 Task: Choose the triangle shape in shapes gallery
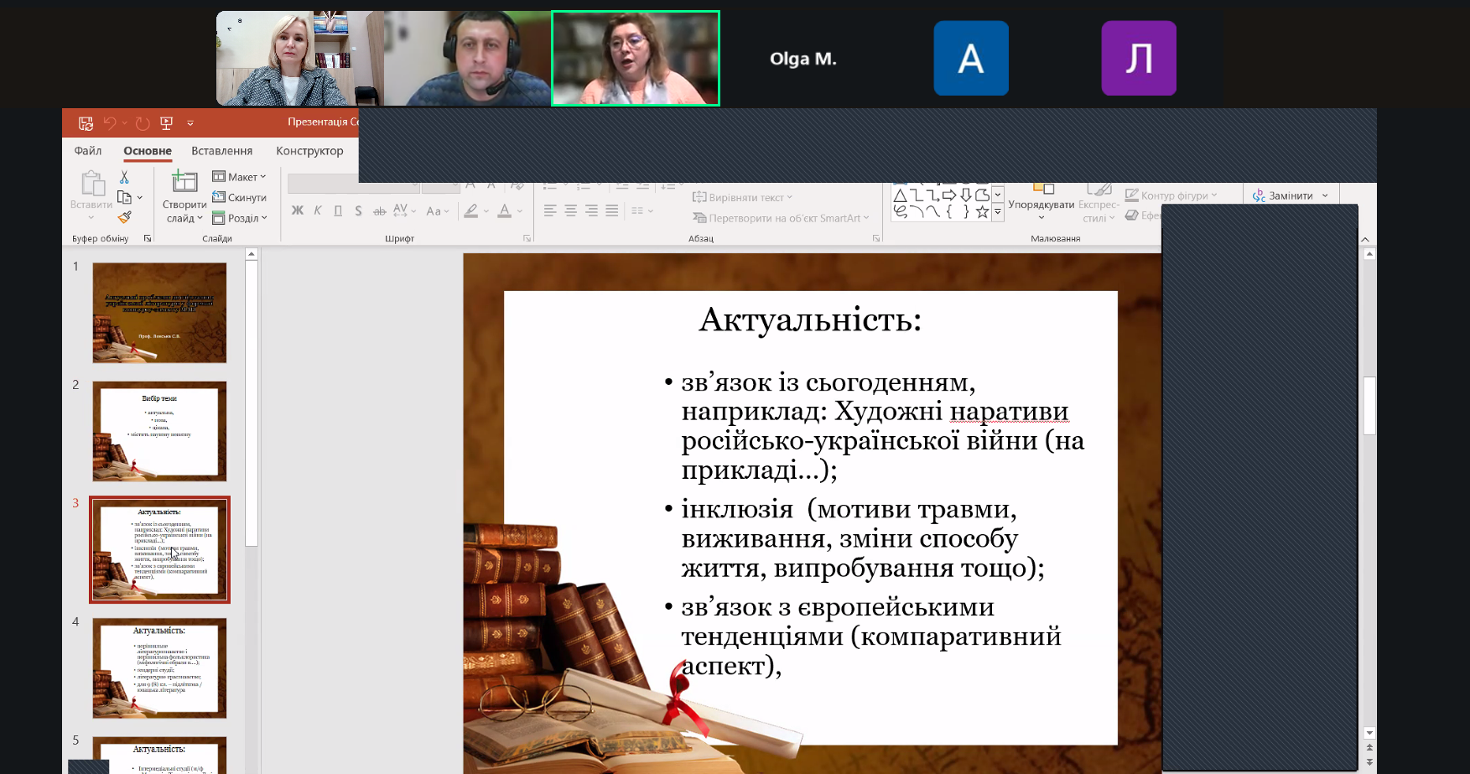pos(900,195)
